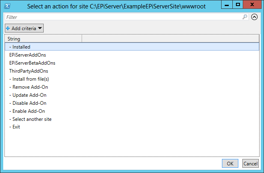Image resolution: width=264 pixels, height=173 pixels.
Task: Select '- Update Add-On' list item
Action: click(28, 95)
